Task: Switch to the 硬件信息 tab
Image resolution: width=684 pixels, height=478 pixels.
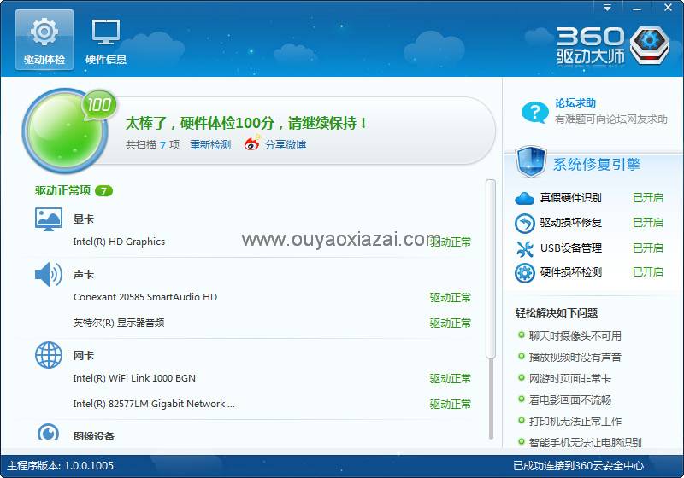Action: (x=105, y=40)
